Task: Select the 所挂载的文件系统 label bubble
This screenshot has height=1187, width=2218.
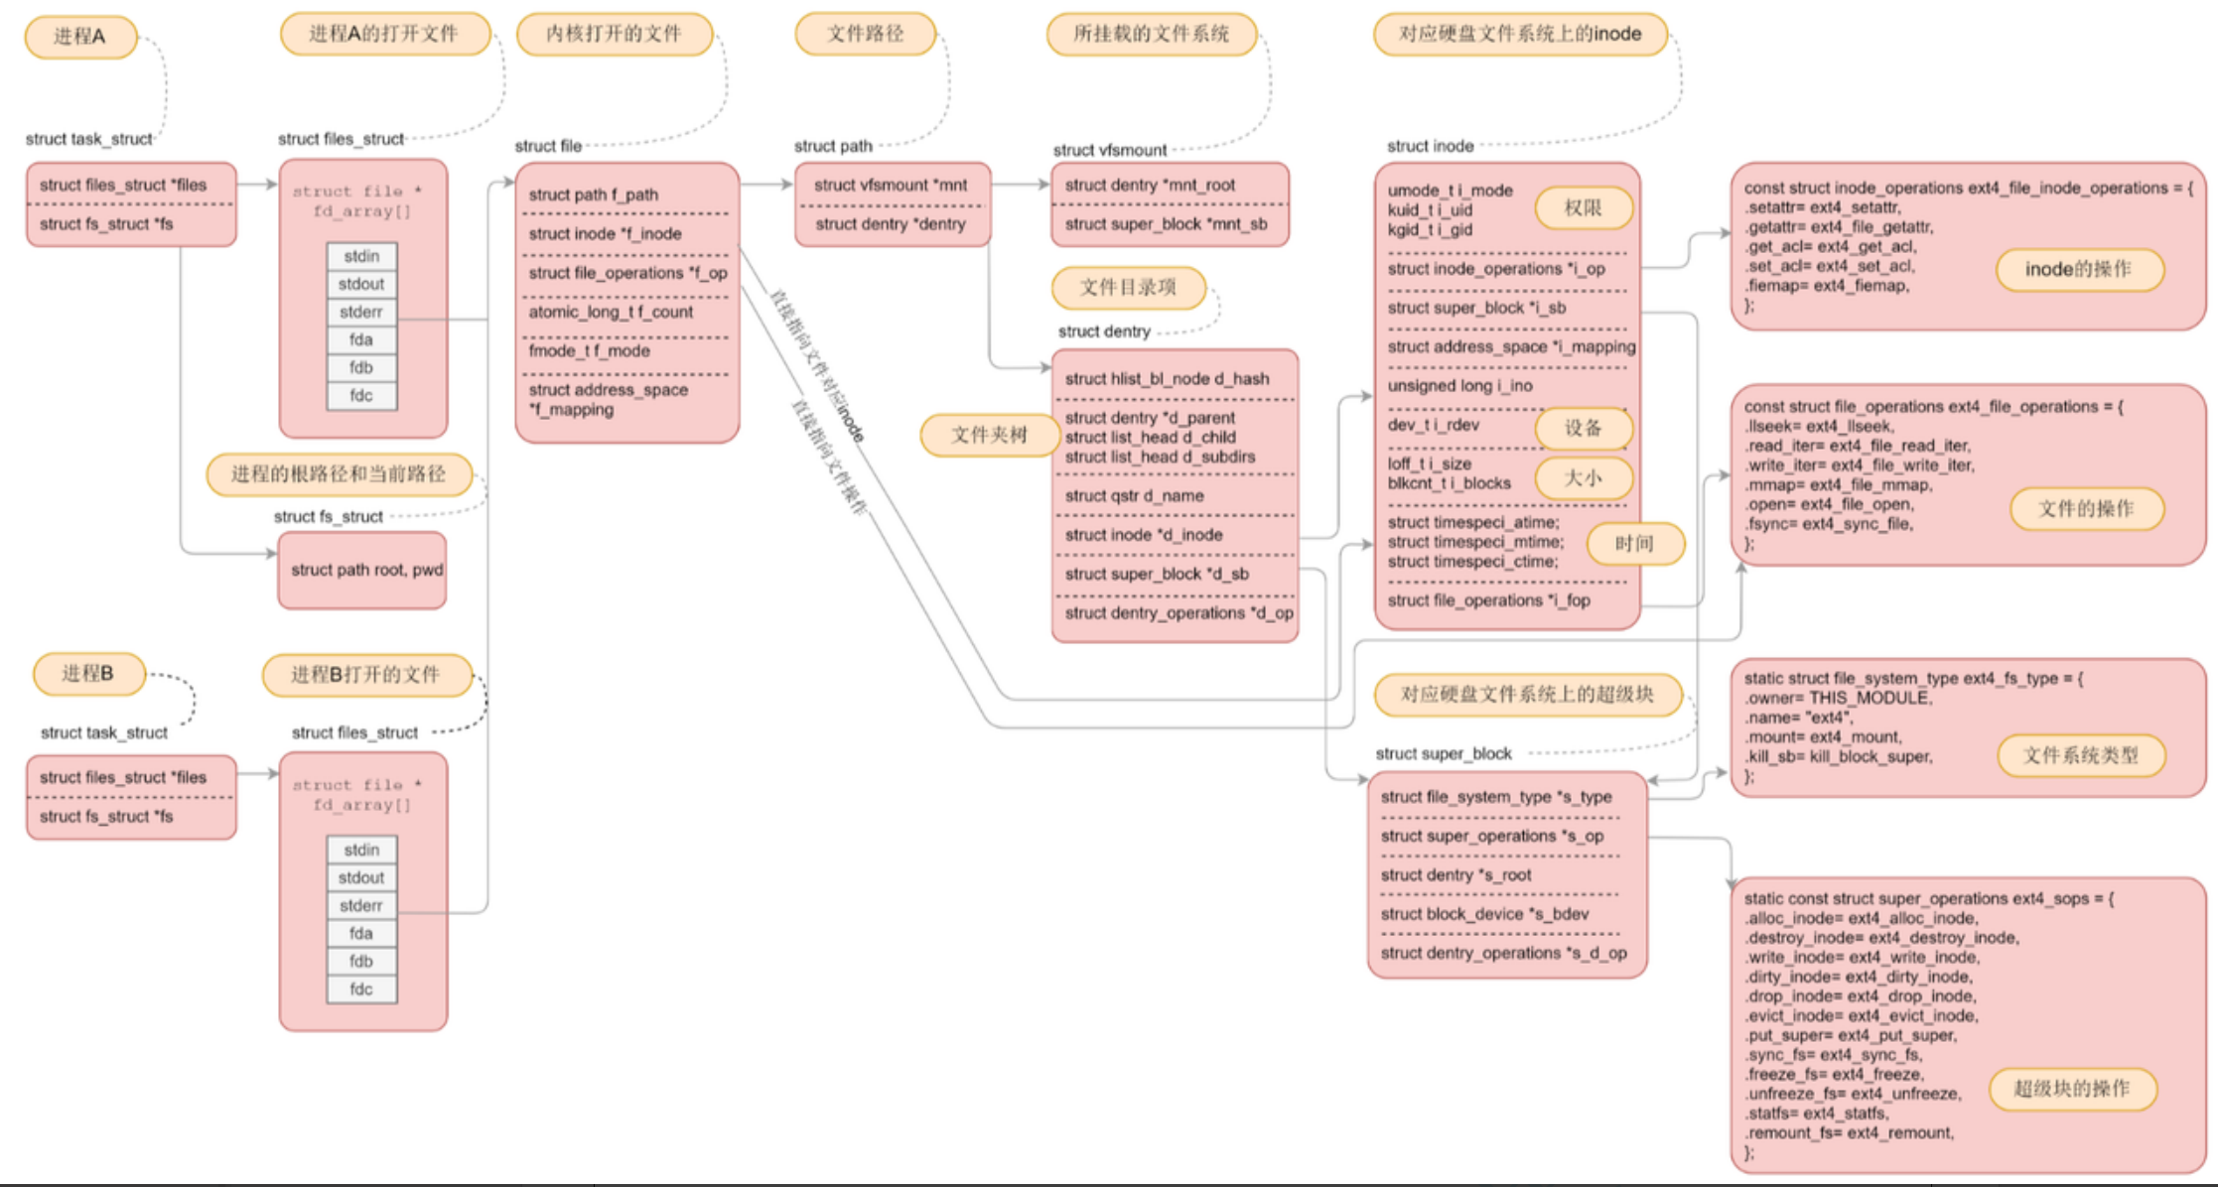Action: [1151, 34]
